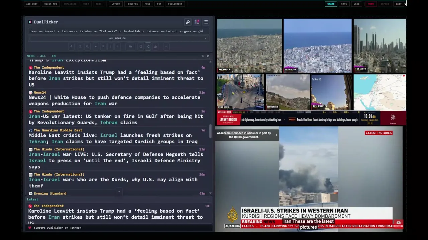Click the Patreon heart icon
The image size is (428, 240).
click(30, 228)
